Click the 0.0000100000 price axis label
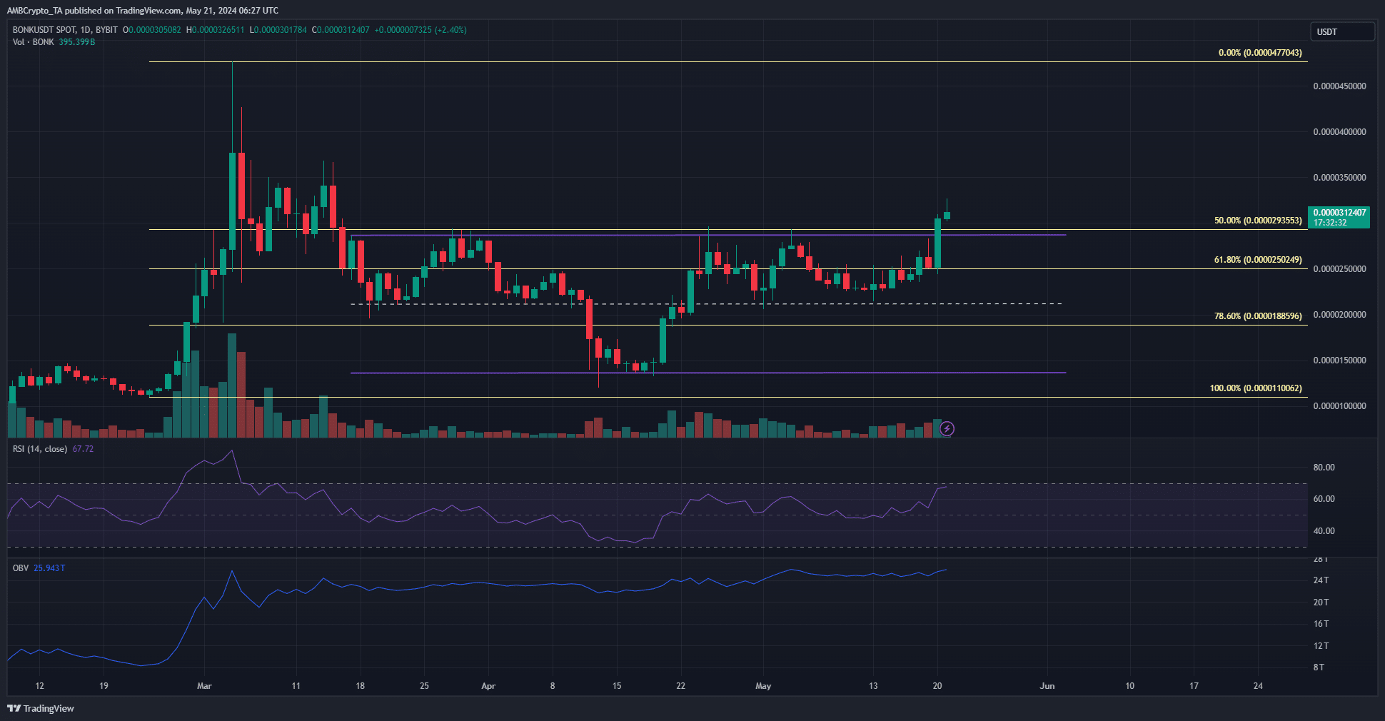Screen dimensions: 1385x721 (1339, 406)
